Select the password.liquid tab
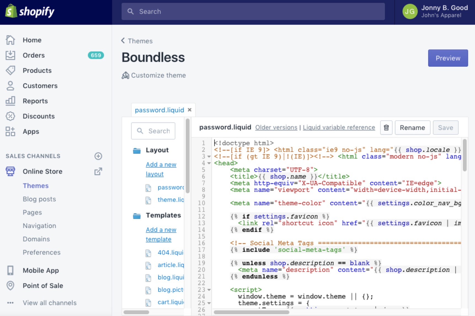The width and height of the screenshot is (475, 316). (159, 110)
